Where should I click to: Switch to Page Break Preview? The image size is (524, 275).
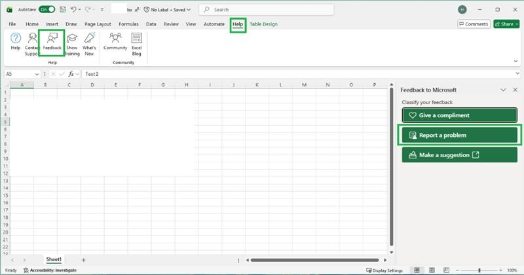447,270
